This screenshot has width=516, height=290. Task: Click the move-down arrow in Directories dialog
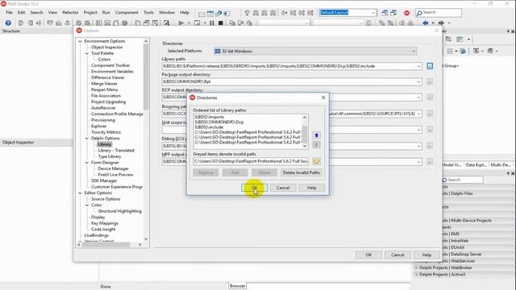coord(316,145)
